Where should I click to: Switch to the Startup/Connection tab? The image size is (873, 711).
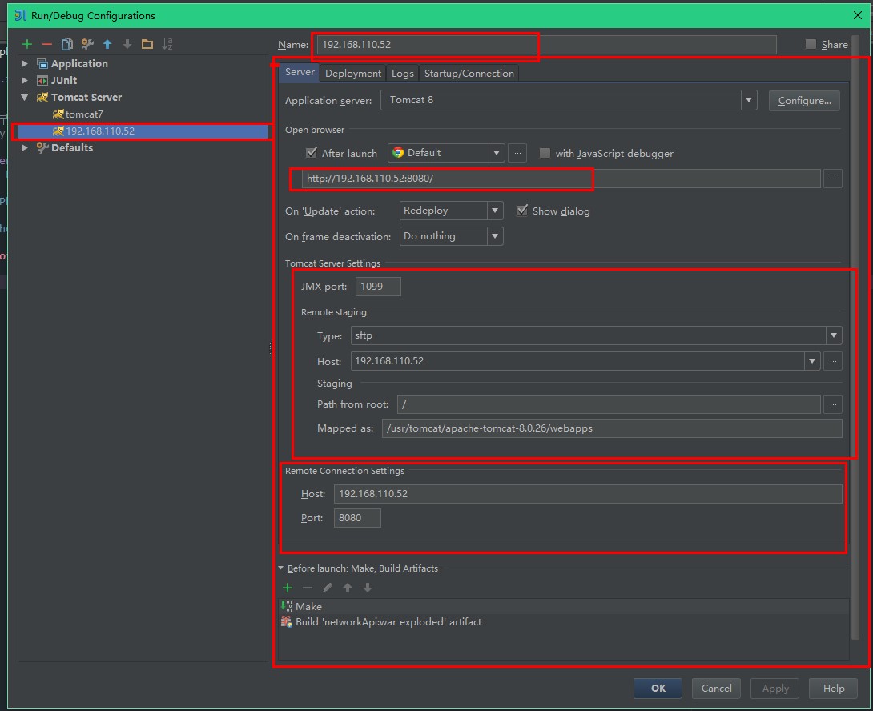(469, 73)
